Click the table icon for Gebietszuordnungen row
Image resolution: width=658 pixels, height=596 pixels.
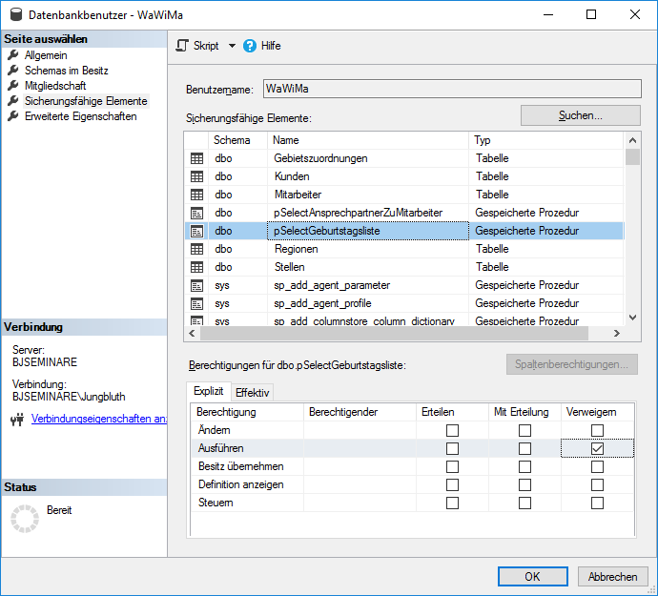click(197, 158)
